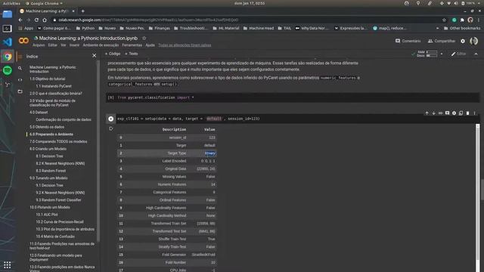Open Spotify from the Ubuntu dock
Screen dimensions: 484x272
7,70
